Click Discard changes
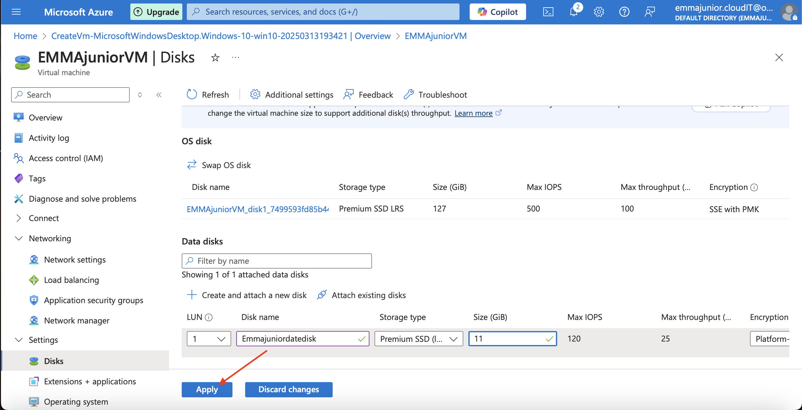802x410 pixels. tap(289, 389)
